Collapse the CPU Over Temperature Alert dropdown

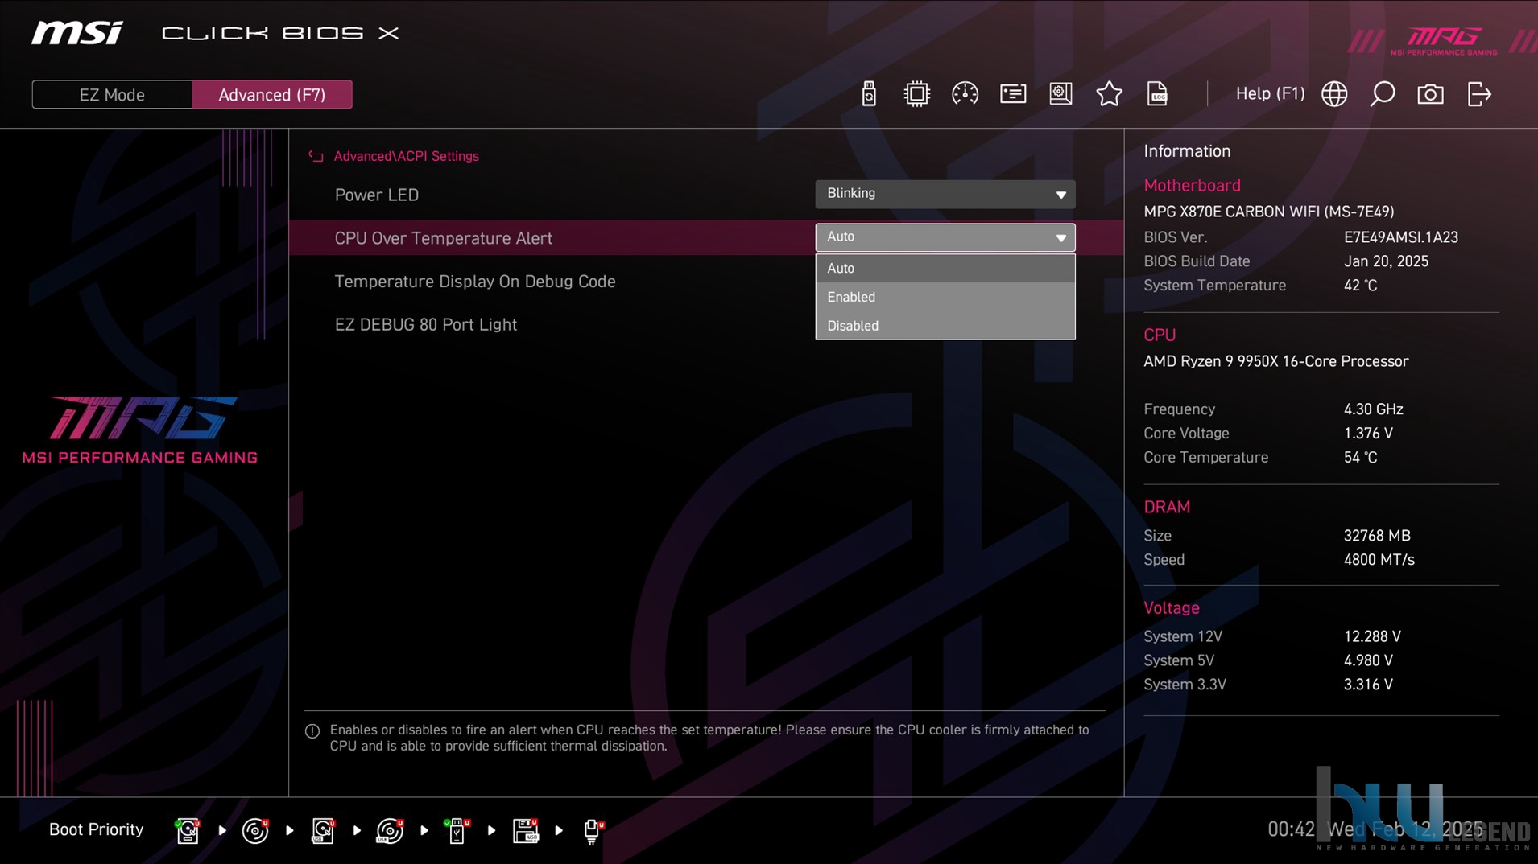[x=945, y=237]
